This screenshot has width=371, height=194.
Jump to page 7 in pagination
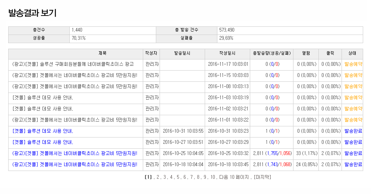tap(191, 177)
